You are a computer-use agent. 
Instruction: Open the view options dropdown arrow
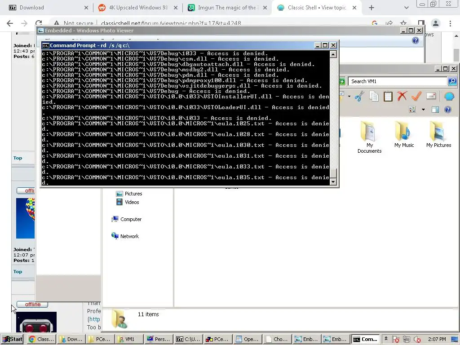[423, 110]
